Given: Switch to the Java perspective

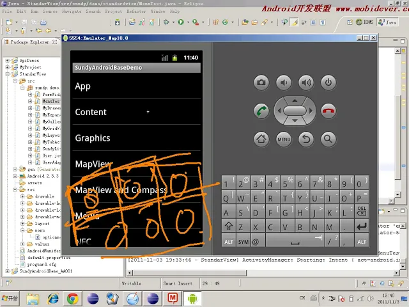Looking at the screenshot, I should point(387,22).
